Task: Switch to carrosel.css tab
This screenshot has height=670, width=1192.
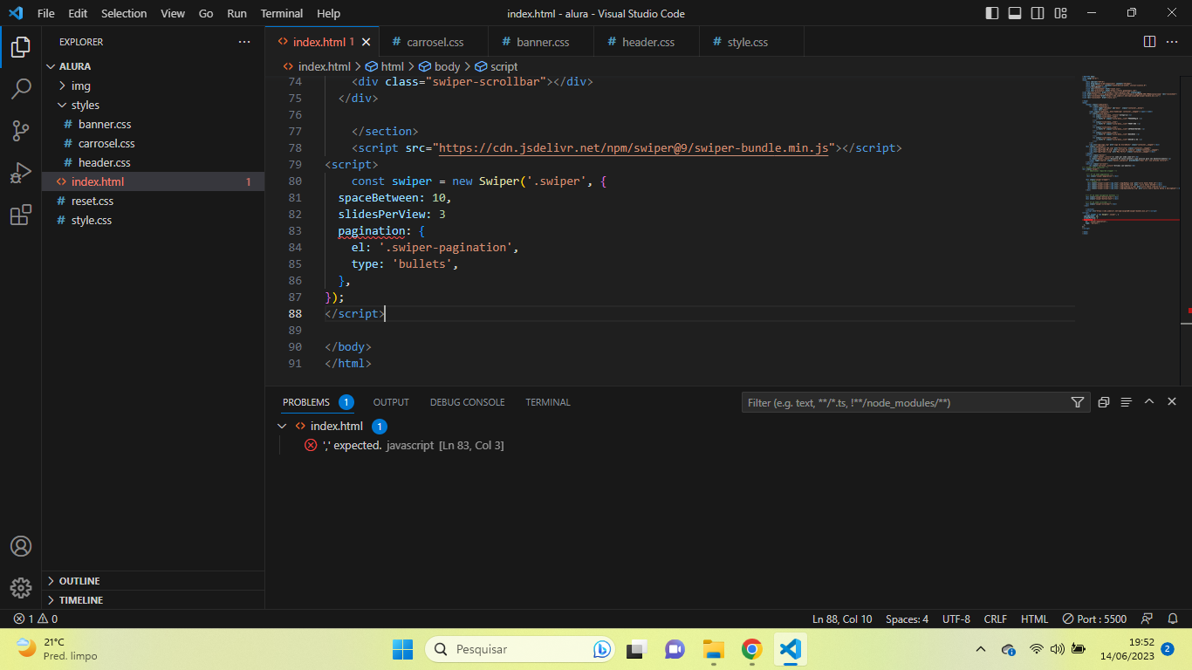Action: click(x=434, y=42)
